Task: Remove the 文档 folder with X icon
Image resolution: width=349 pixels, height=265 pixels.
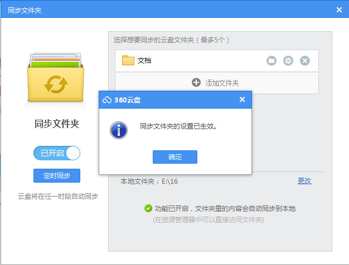Action: pyautogui.click(x=305, y=61)
